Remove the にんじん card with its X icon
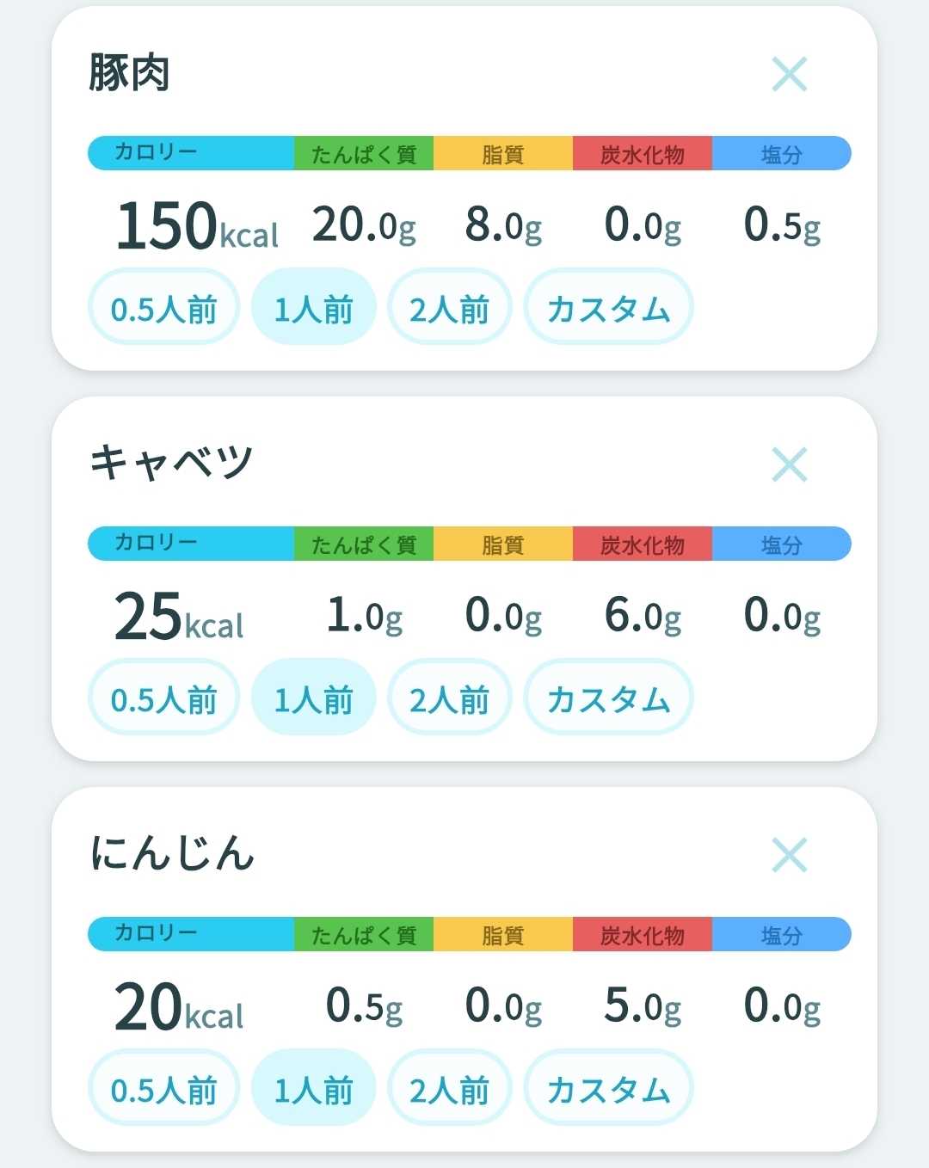 click(x=790, y=855)
